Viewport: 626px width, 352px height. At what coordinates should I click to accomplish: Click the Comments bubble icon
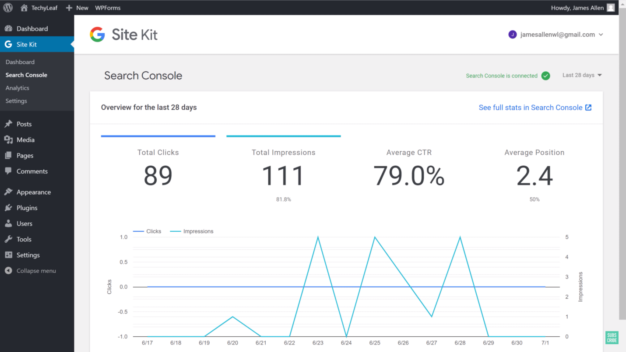(x=8, y=171)
